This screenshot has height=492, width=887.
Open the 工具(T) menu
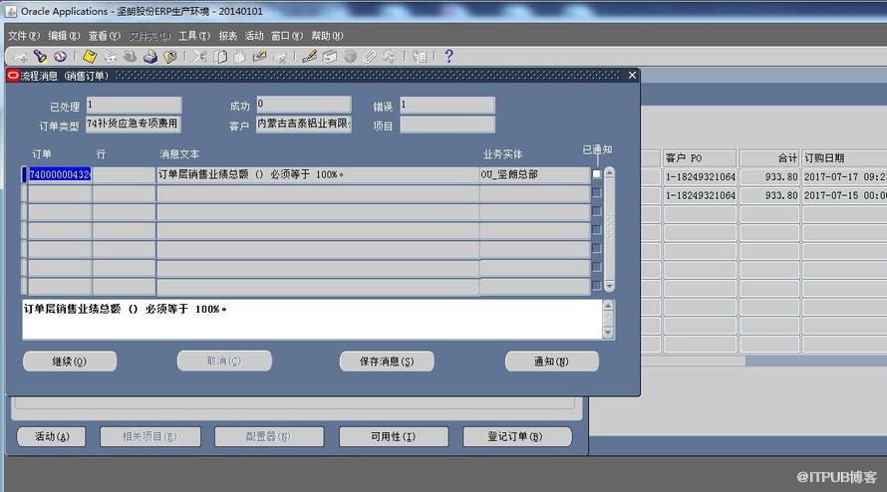coord(192,36)
